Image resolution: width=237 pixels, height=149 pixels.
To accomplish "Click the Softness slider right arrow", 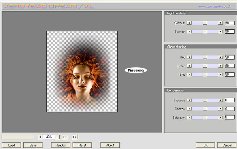I will point(221,23).
